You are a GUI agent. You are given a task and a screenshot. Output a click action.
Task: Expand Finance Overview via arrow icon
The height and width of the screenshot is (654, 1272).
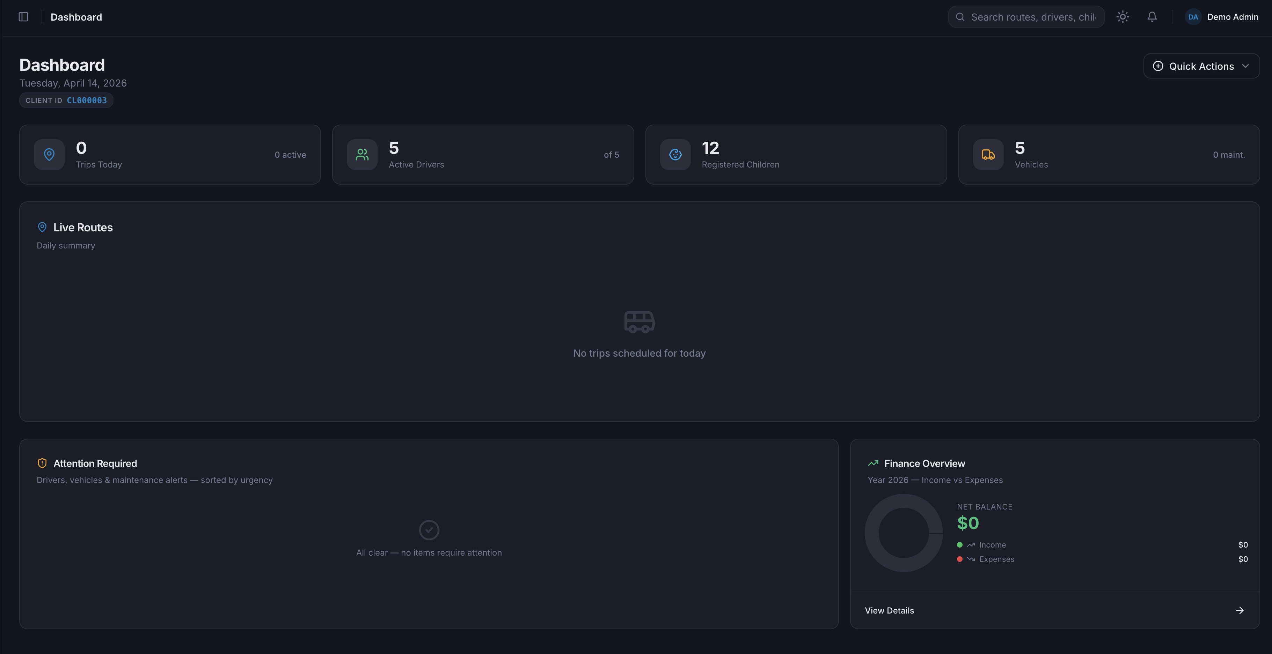point(1240,610)
